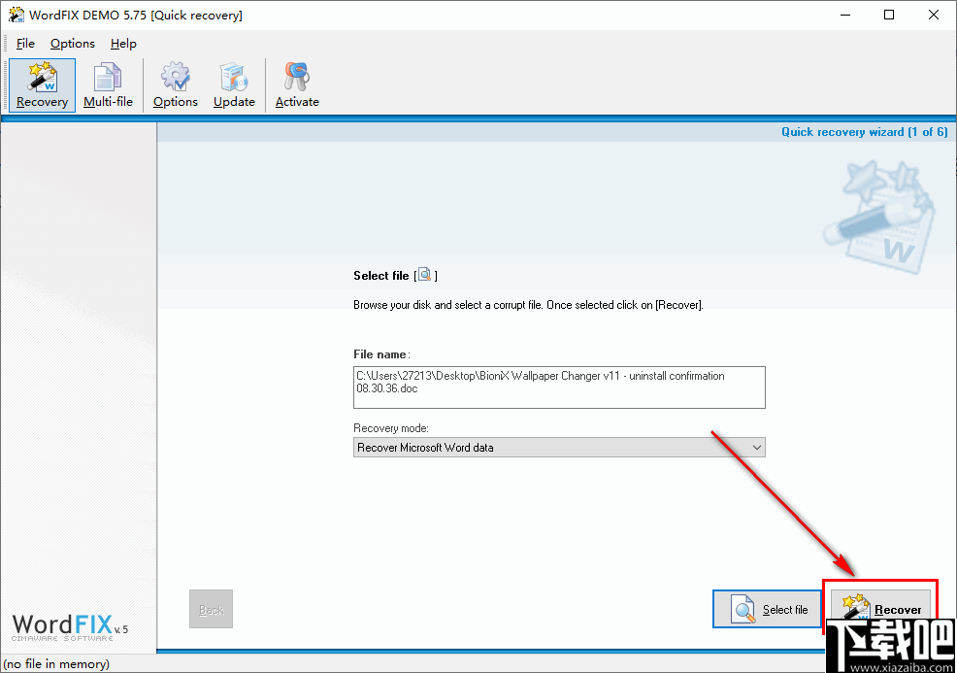Click the Options gear toolbar icon
This screenshot has width=957, height=673.
(175, 84)
